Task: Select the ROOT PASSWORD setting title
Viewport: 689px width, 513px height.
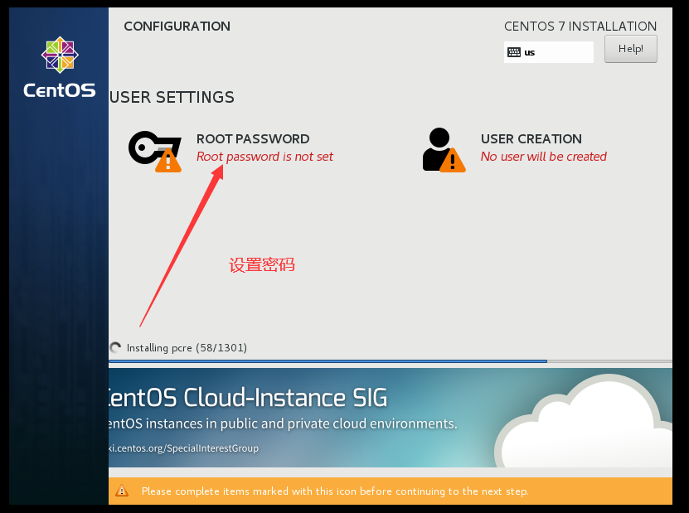Action: pyautogui.click(x=253, y=138)
